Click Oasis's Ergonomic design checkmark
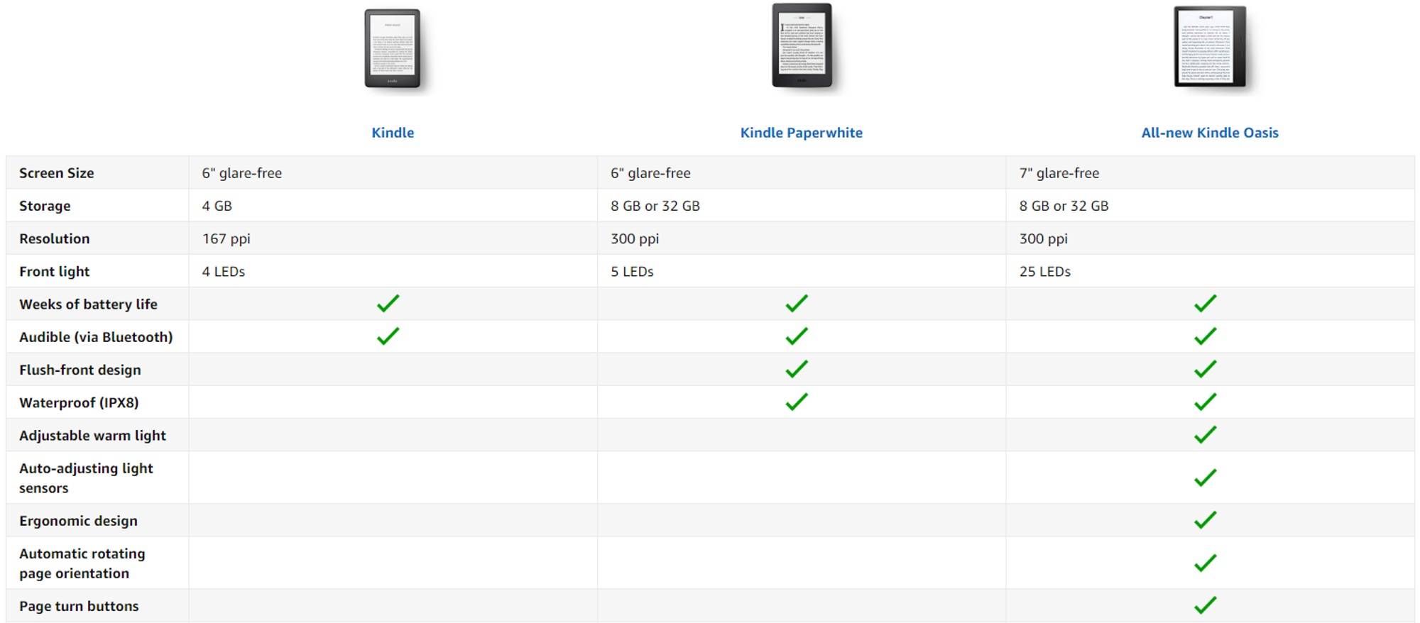 tap(1206, 520)
